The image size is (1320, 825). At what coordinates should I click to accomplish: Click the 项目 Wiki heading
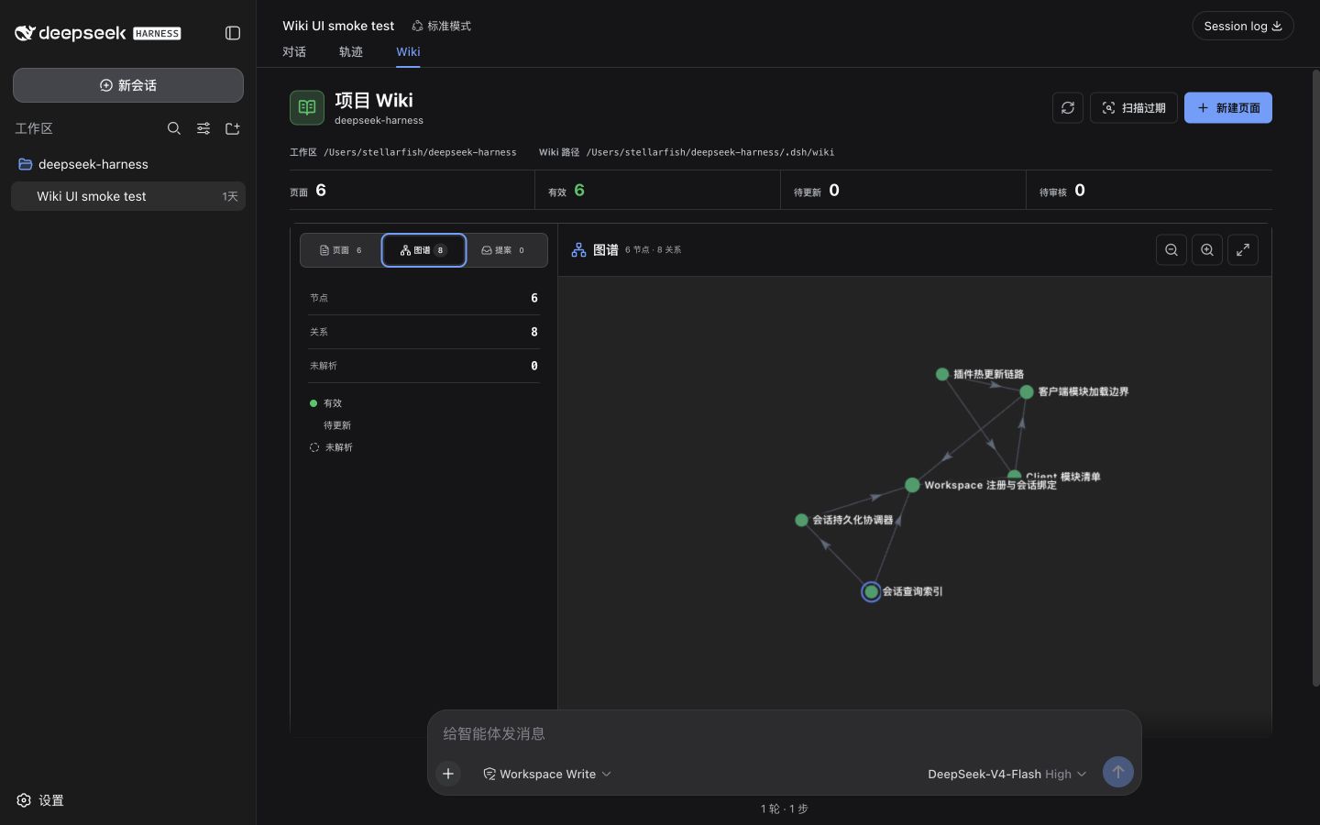pos(374,100)
